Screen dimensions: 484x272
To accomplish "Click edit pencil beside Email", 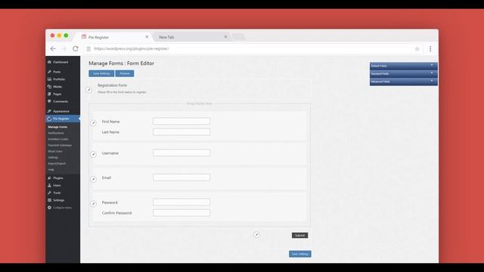I will [x=93, y=179].
